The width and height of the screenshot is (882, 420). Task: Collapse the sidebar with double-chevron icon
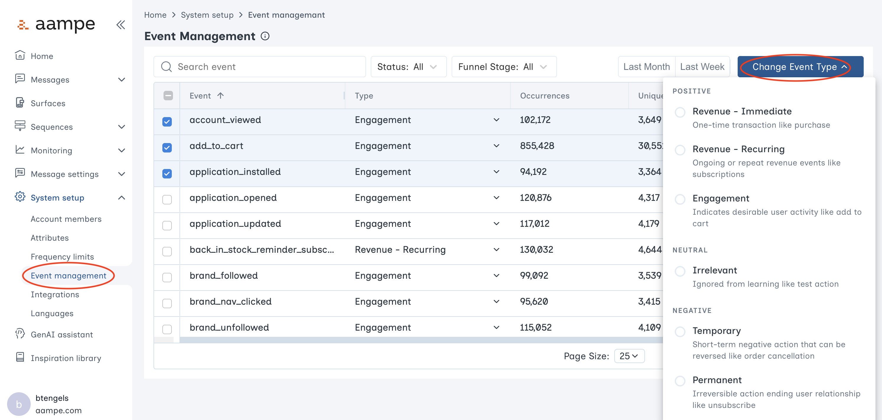[x=120, y=24]
